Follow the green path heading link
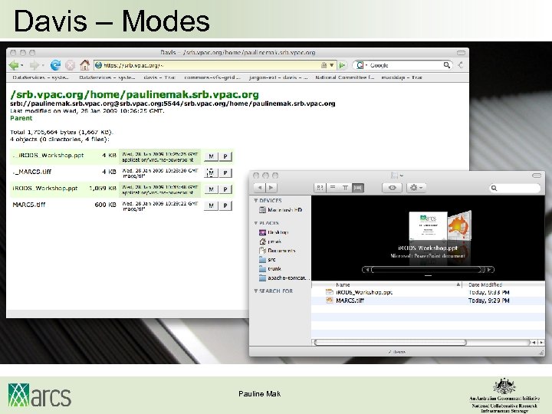 [x=134, y=94]
